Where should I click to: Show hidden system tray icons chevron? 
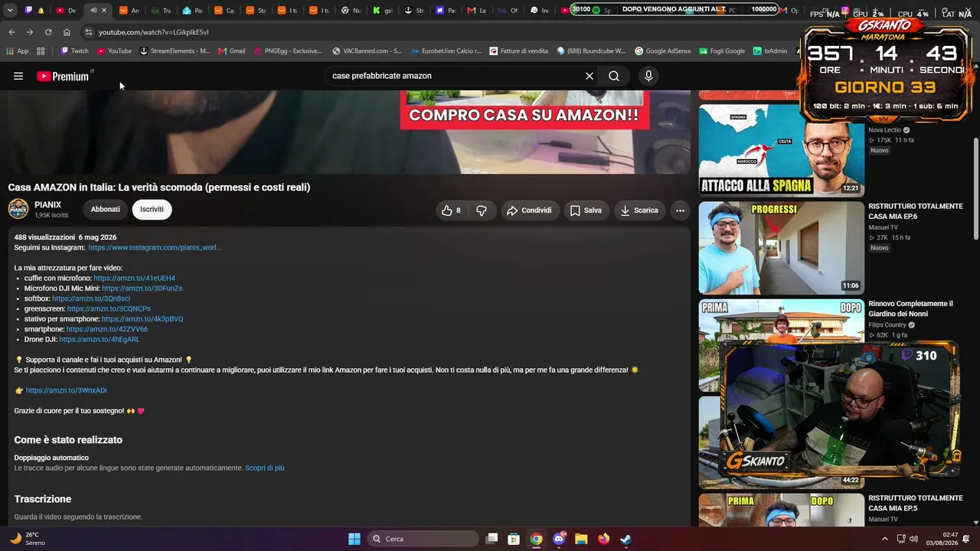tap(885, 539)
